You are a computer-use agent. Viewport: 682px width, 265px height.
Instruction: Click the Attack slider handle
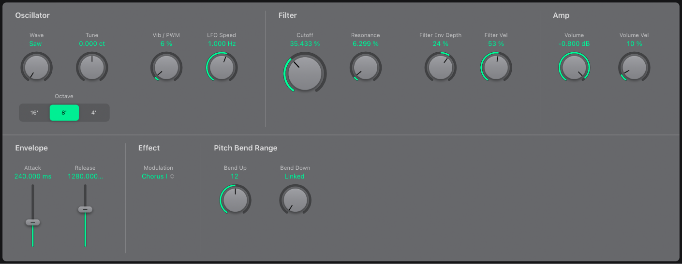click(33, 222)
